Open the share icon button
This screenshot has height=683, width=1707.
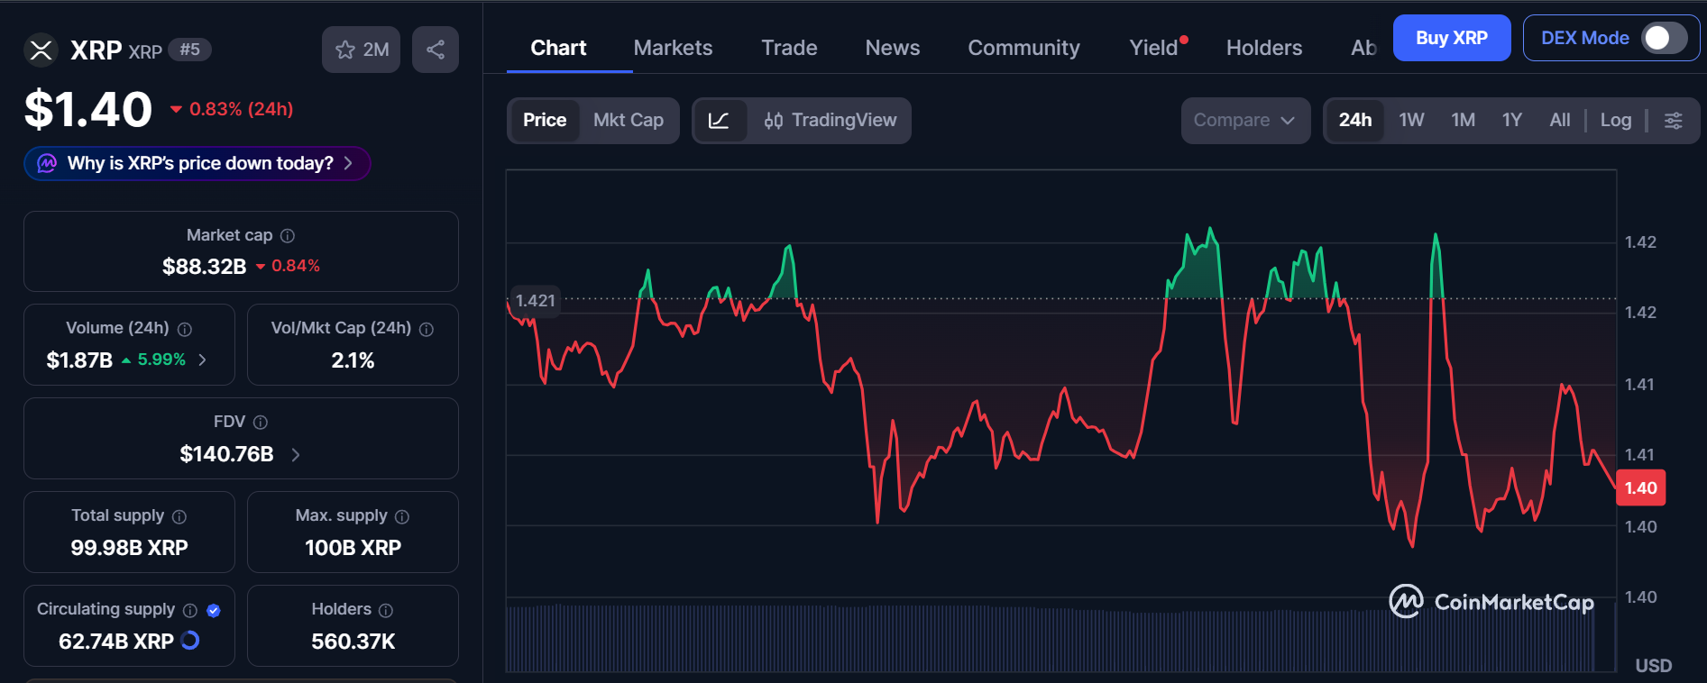pyautogui.click(x=436, y=50)
